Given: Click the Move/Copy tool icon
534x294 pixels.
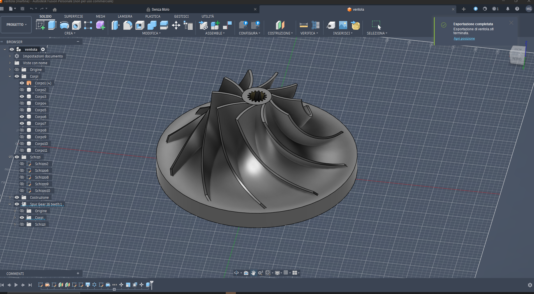Looking at the screenshot, I should [176, 26].
